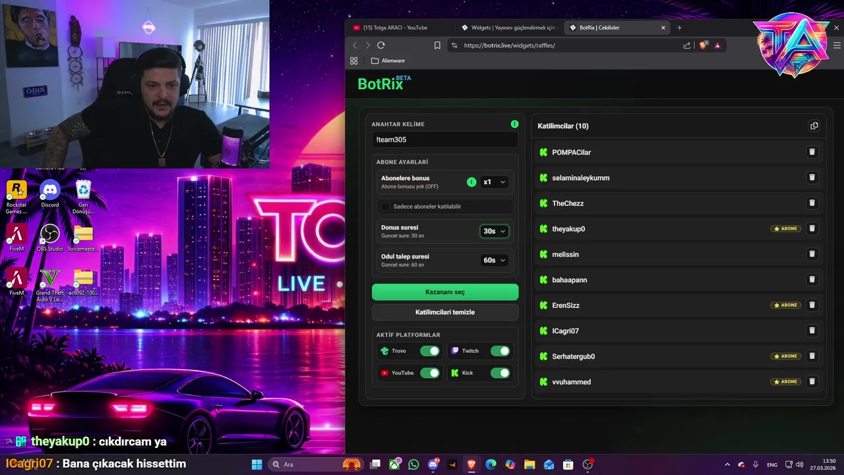Viewport: 844px width, 475px height.
Task: Close the BotRix Cekilisler tab
Action: 663,28
